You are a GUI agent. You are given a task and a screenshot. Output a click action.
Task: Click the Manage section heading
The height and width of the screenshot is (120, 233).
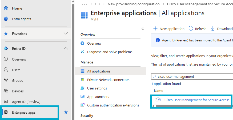tap(87, 62)
